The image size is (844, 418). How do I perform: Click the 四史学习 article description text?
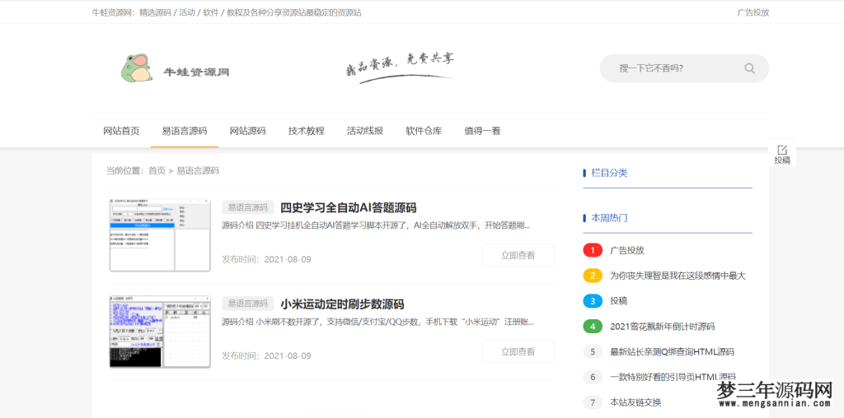click(376, 225)
